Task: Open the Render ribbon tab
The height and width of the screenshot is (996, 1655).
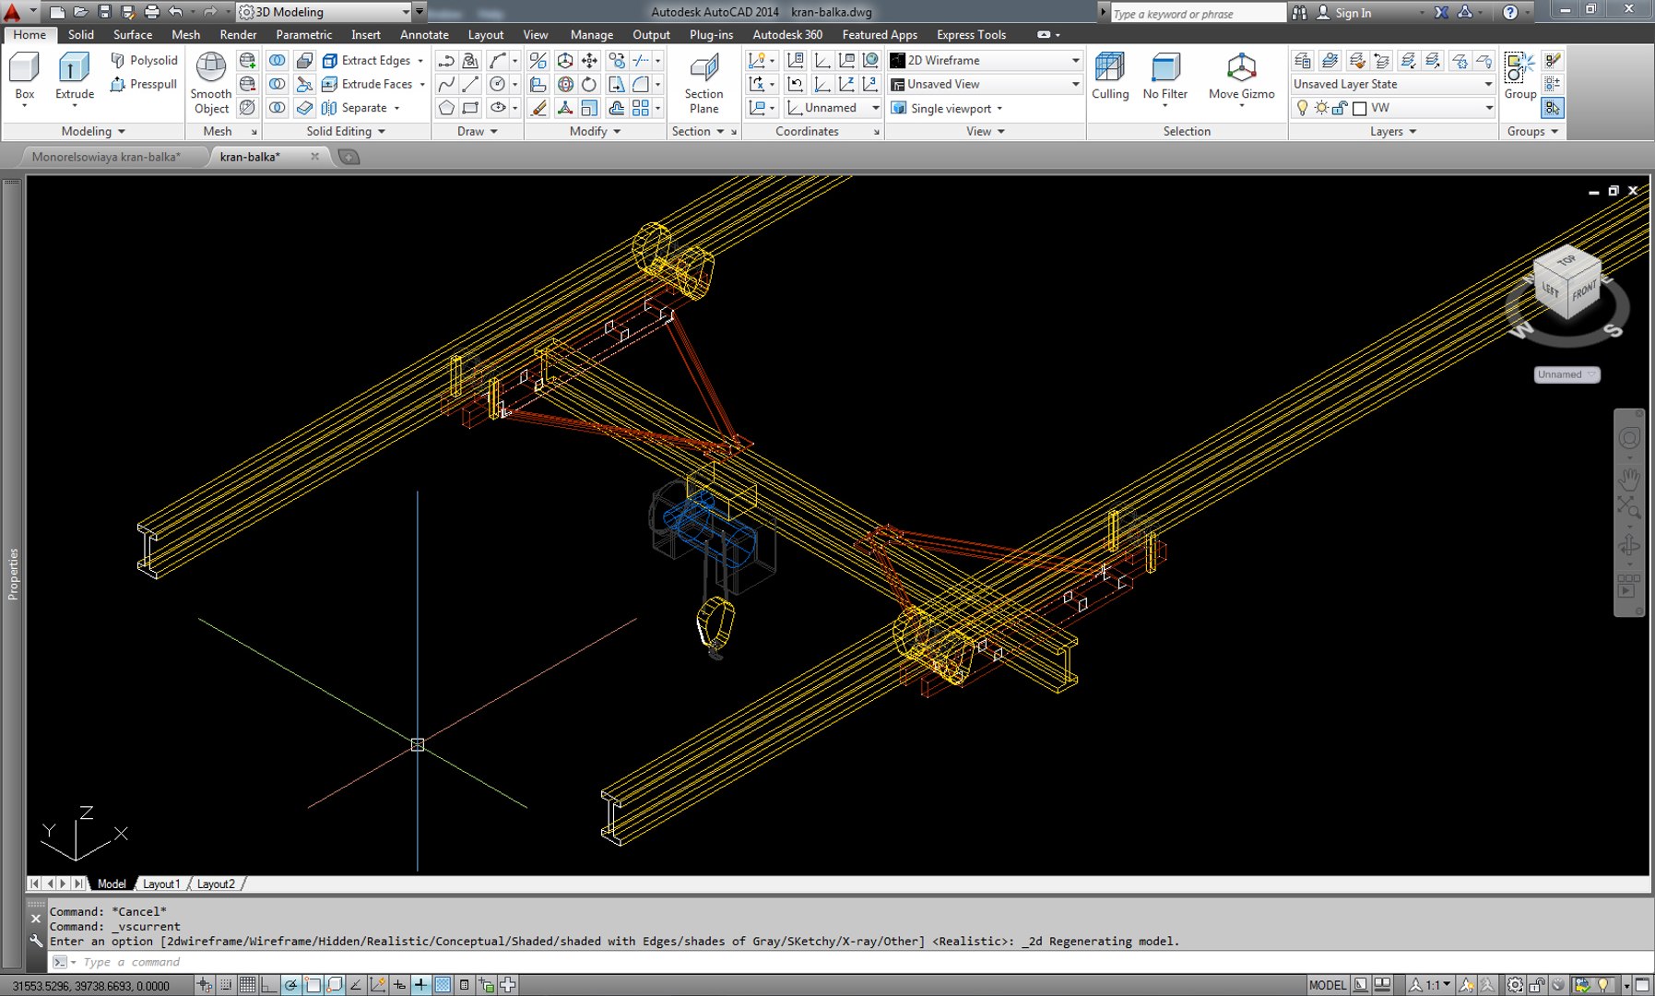Action: (x=238, y=34)
